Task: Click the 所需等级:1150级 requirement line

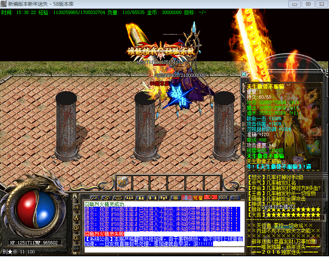Action: tap(265, 150)
